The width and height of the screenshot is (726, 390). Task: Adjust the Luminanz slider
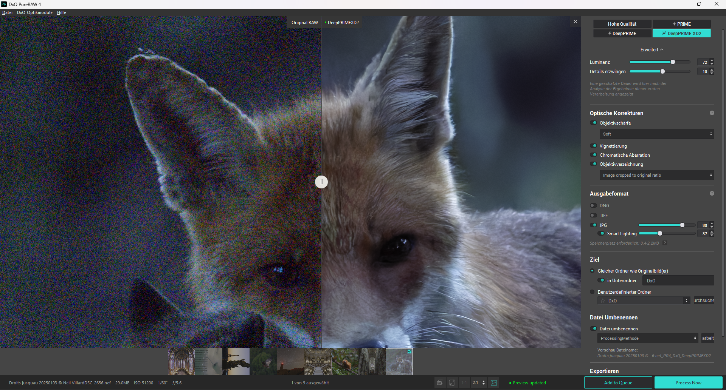pyautogui.click(x=673, y=62)
